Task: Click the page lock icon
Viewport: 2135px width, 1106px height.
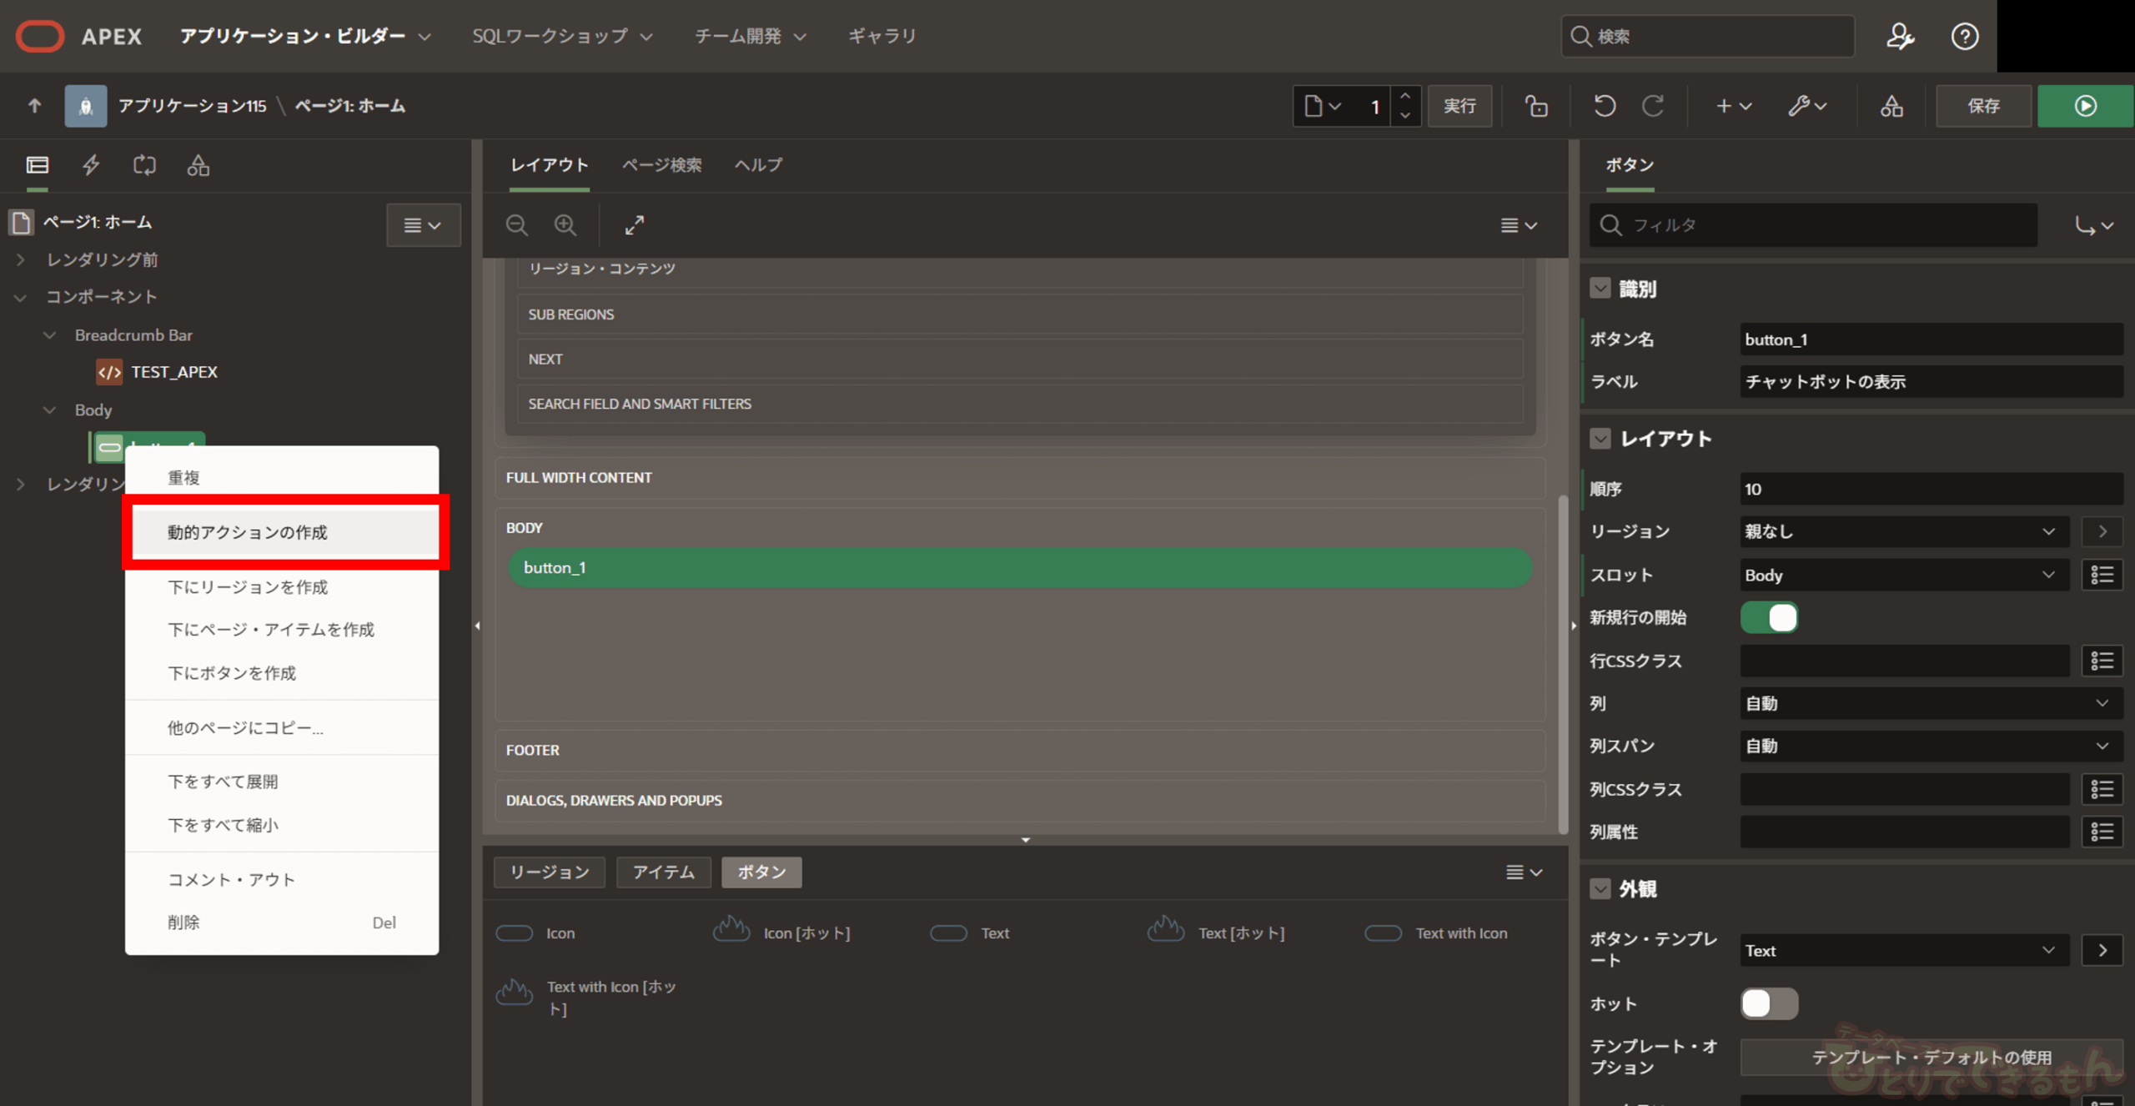Action: tap(1536, 106)
